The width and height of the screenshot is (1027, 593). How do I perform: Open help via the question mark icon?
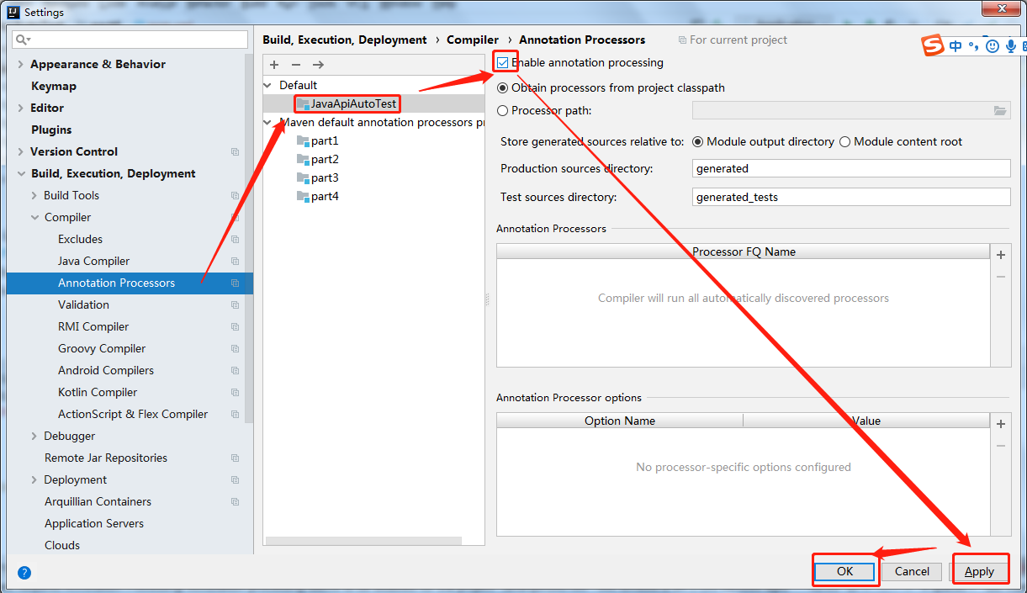click(x=24, y=573)
